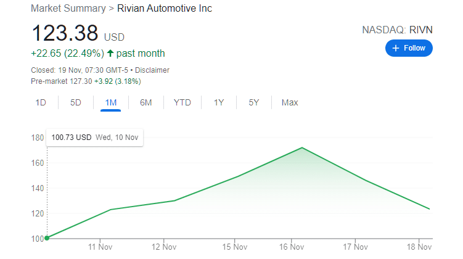Click the Rivian Automotive Inc title
The image size is (463, 259).
click(165, 8)
